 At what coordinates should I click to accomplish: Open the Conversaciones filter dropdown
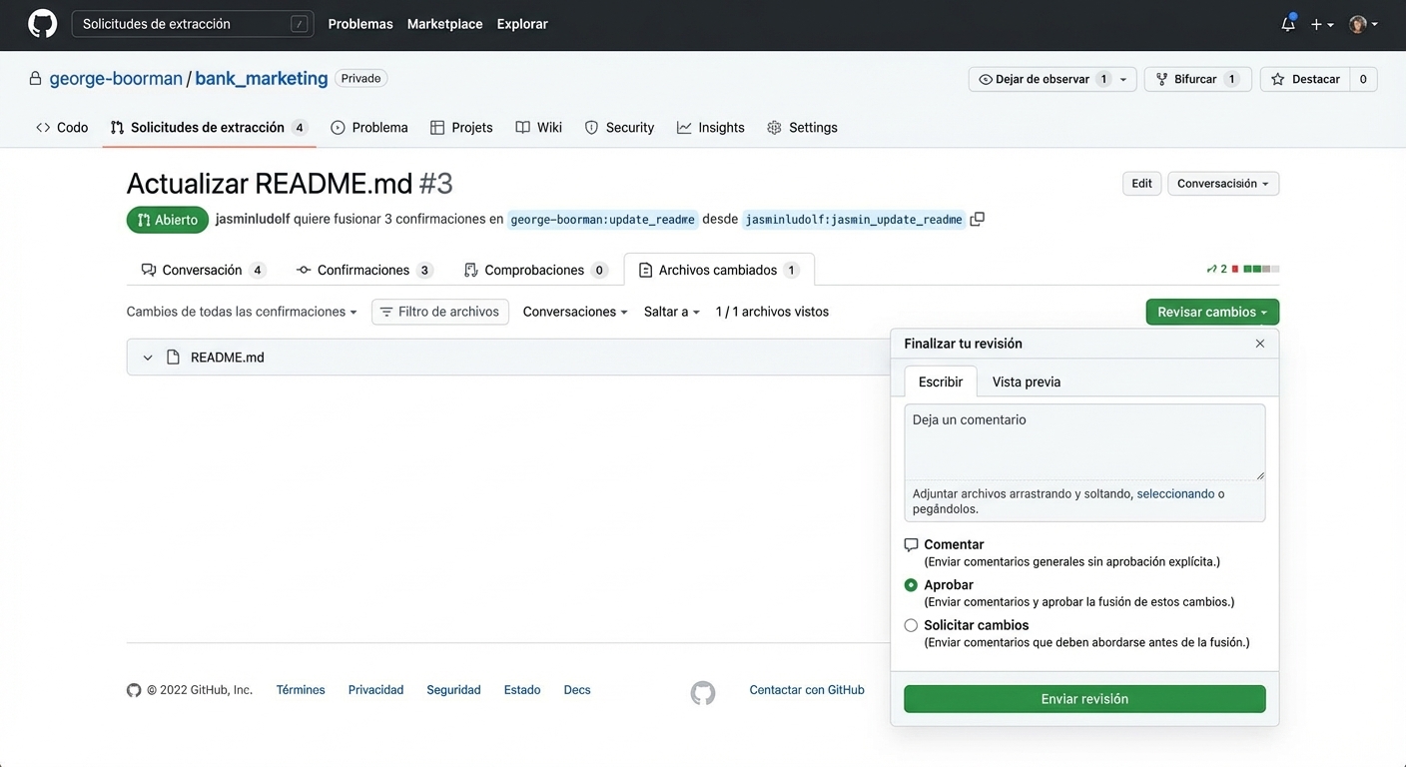click(x=575, y=312)
